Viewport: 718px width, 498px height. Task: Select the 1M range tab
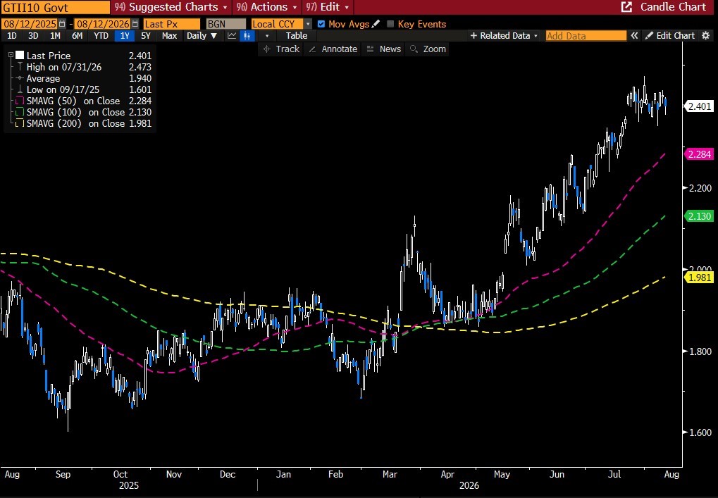click(55, 36)
